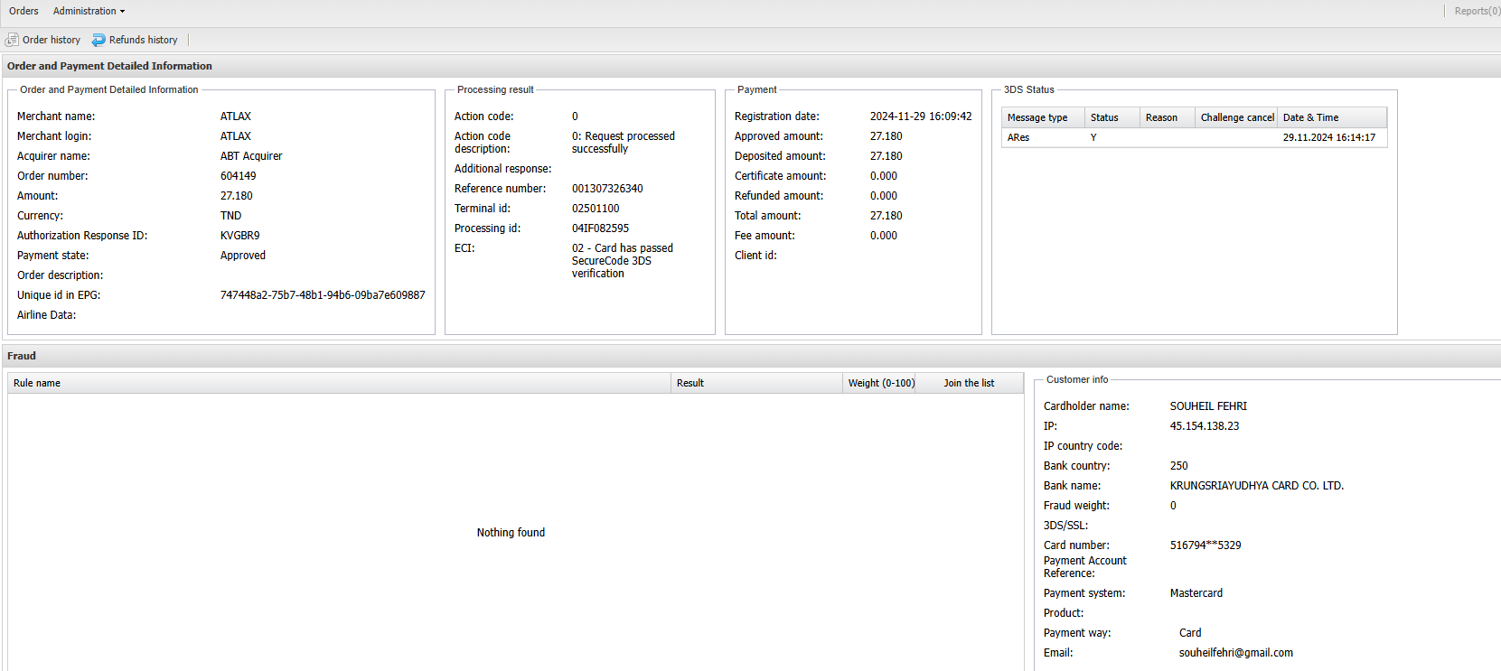Image resolution: width=1501 pixels, height=671 pixels.
Task: Click the Order history icon
Action: click(x=12, y=40)
